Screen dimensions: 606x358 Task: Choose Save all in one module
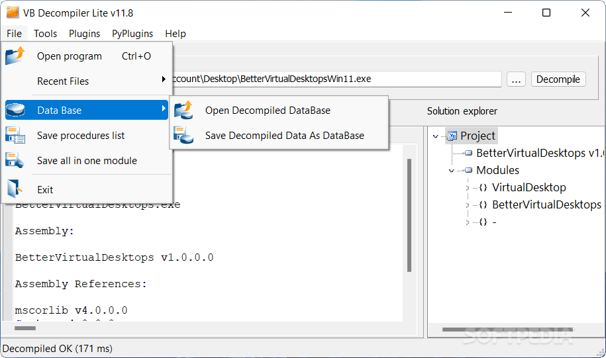(x=87, y=161)
